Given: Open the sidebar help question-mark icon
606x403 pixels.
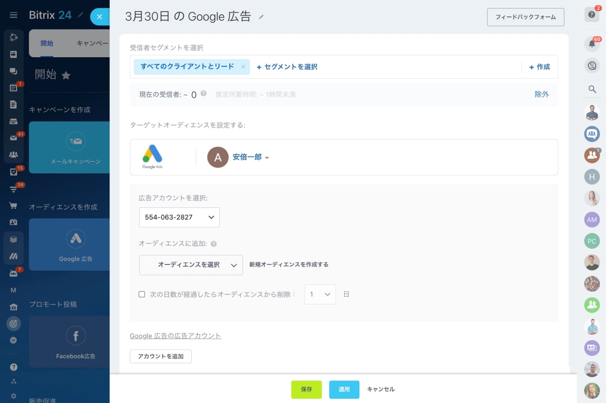Looking at the screenshot, I should tap(14, 367).
